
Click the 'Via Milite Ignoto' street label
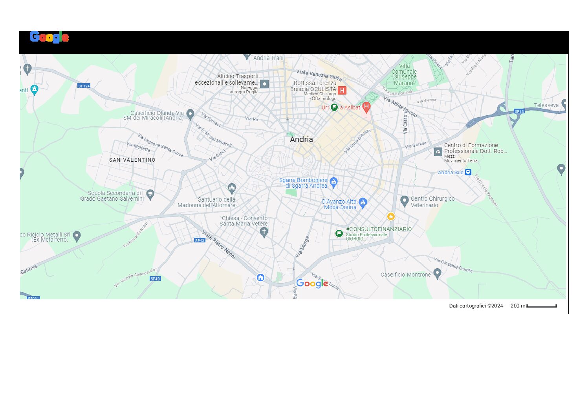coord(400,106)
